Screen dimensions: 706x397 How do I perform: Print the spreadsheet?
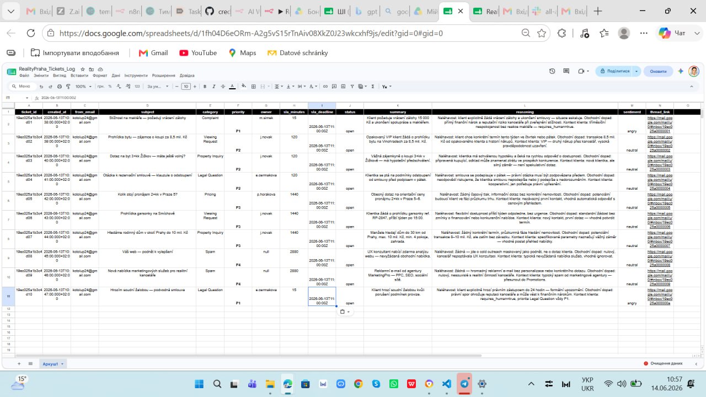[x=59, y=87]
